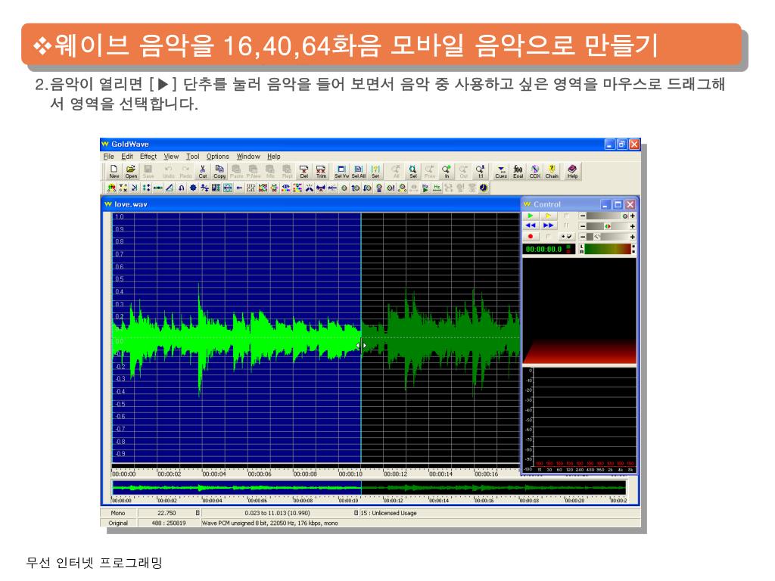Zoom in using the In icon

pos(447,172)
